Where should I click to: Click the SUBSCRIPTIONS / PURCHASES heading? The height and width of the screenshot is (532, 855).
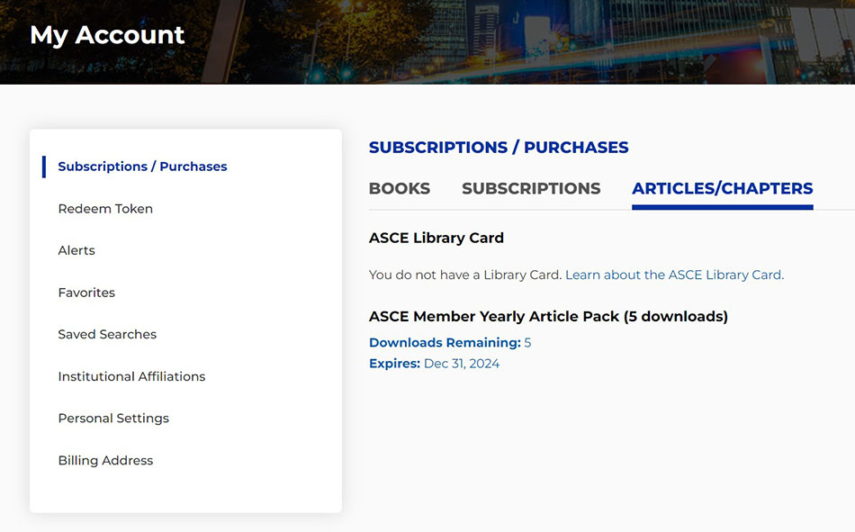pyautogui.click(x=499, y=148)
